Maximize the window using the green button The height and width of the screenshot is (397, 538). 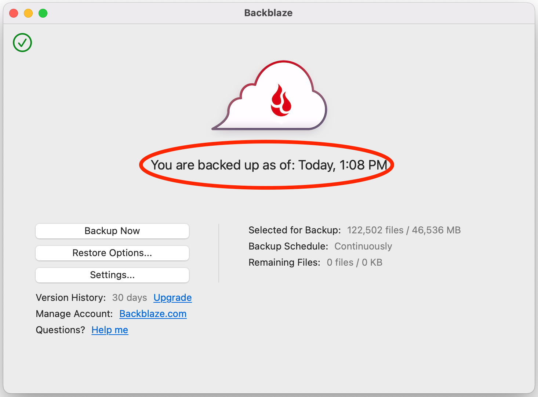43,13
